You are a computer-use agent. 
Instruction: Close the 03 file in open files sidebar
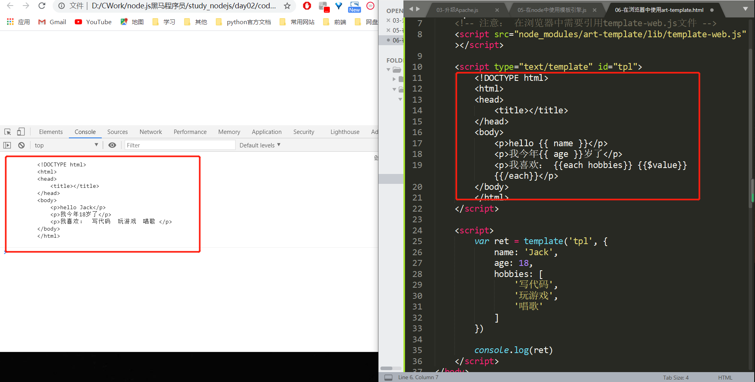[388, 20]
